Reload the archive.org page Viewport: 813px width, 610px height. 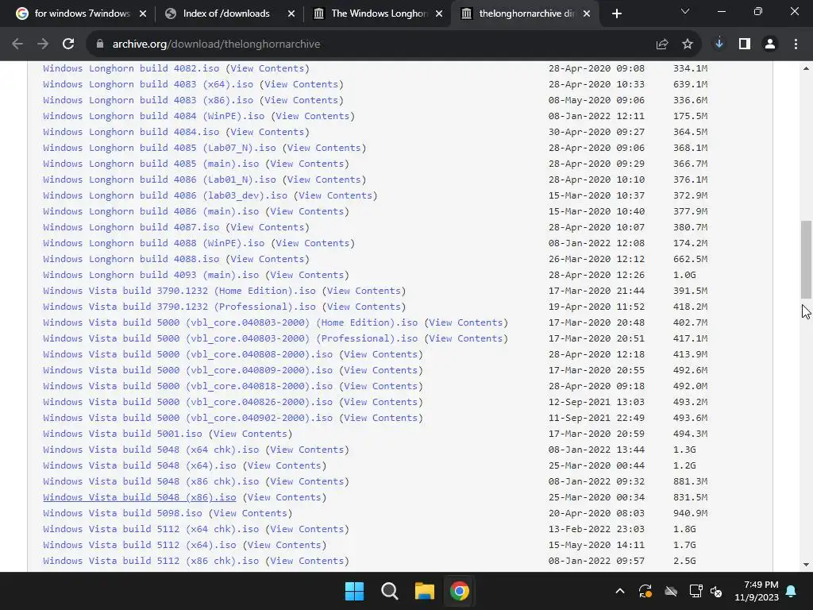point(68,44)
